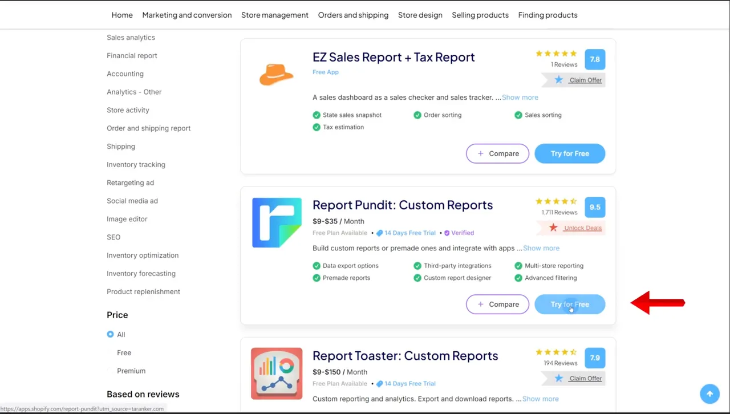Filter by Analytics - Other category
The height and width of the screenshot is (414, 730).
click(x=134, y=92)
